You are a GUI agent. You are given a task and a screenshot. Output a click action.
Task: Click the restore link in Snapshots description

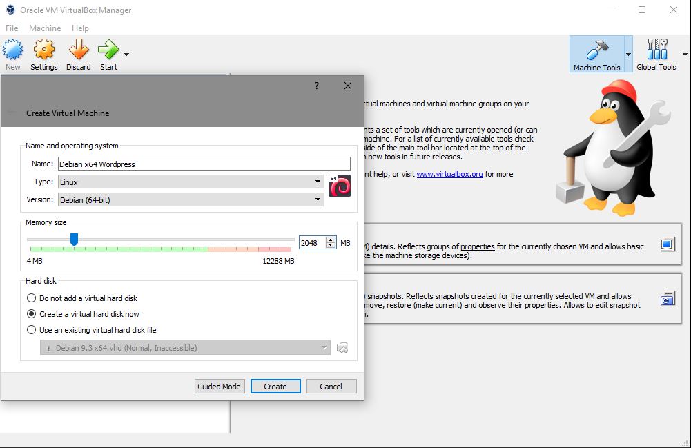pos(399,305)
